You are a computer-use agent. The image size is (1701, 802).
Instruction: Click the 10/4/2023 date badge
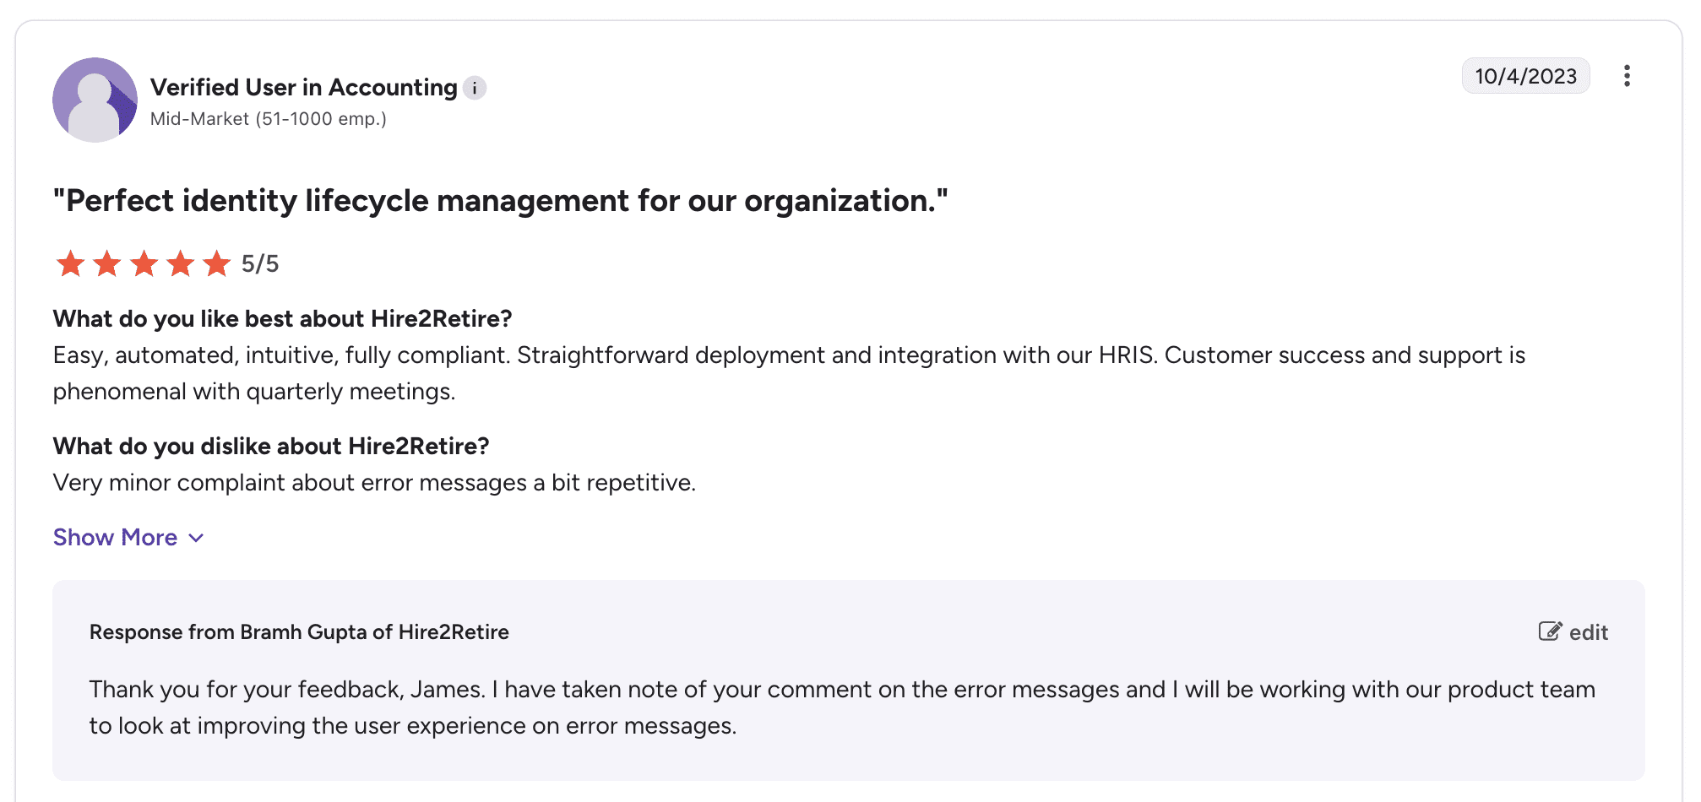(1525, 76)
